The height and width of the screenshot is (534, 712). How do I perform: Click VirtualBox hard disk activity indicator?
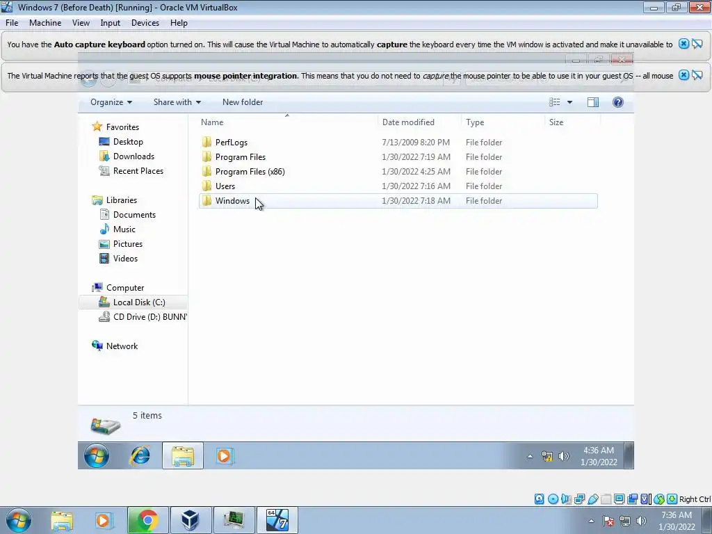click(539, 499)
